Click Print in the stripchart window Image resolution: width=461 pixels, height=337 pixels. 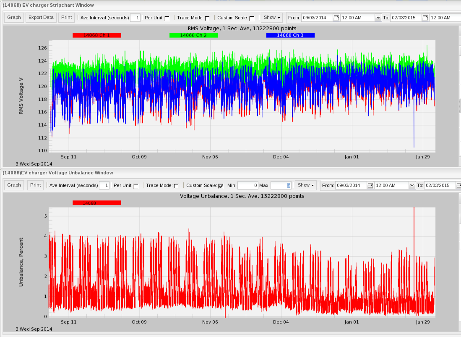pos(66,17)
